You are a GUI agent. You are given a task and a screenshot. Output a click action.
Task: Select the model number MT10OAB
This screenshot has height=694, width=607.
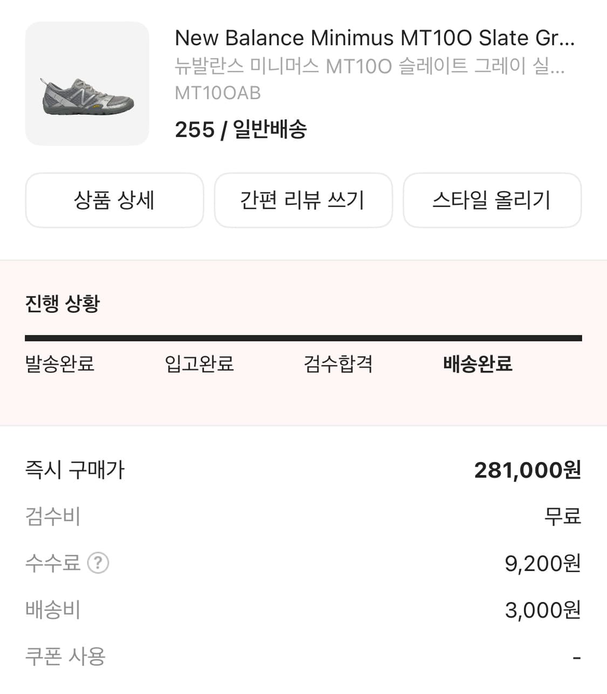click(217, 93)
